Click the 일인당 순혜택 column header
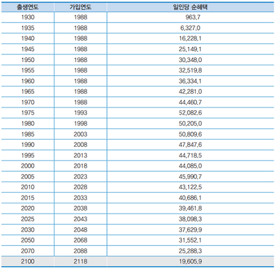Screen dimensions: 275x268 point(190,7)
